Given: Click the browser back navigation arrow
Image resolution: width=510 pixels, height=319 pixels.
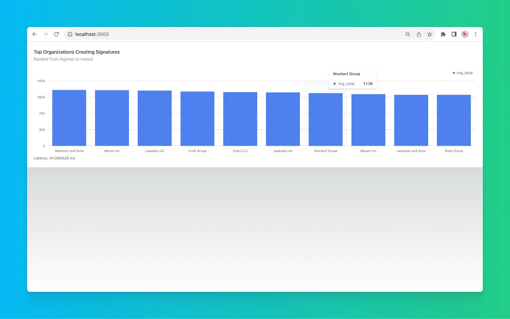Looking at the screenshot, I should coord(35,34).
